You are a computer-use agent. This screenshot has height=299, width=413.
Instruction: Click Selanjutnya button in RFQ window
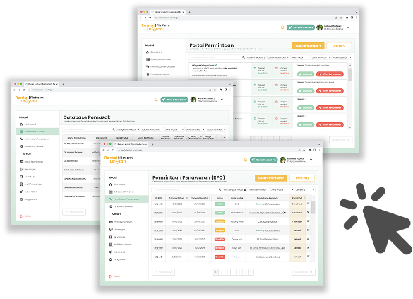pos(304,272)
